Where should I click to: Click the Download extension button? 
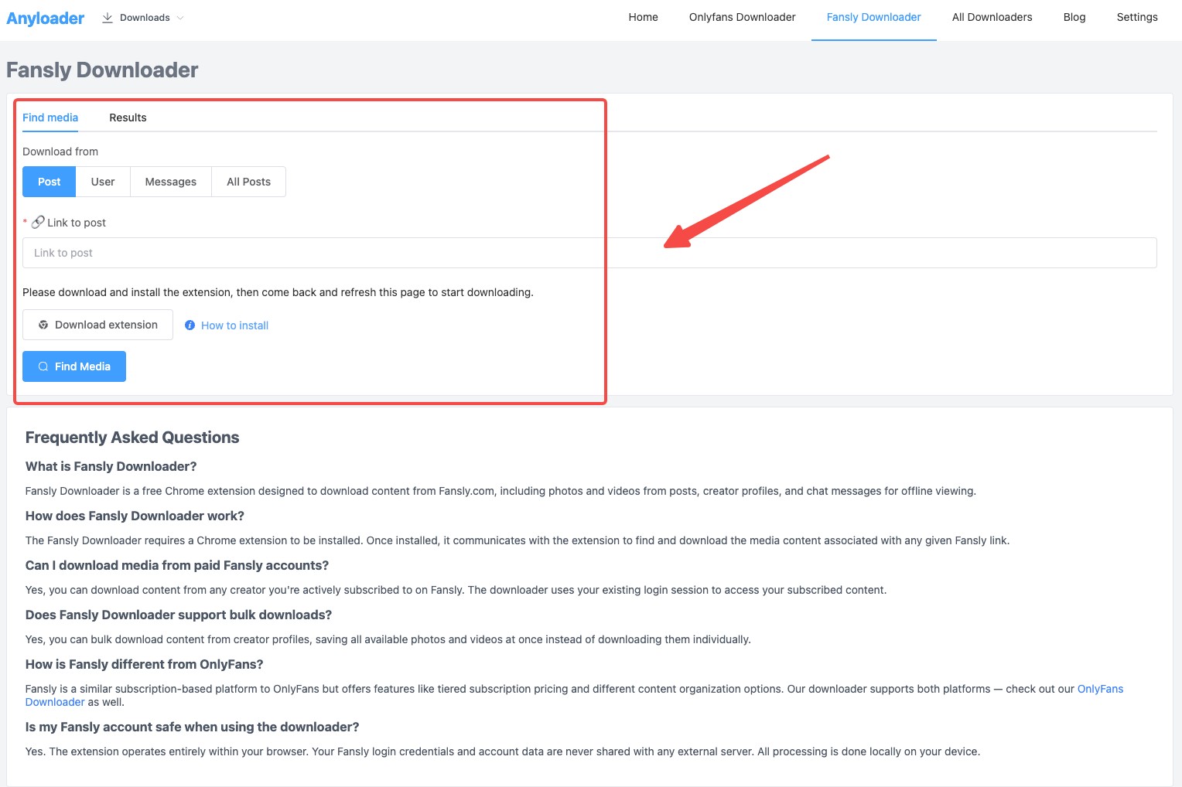tap(97, 325)
